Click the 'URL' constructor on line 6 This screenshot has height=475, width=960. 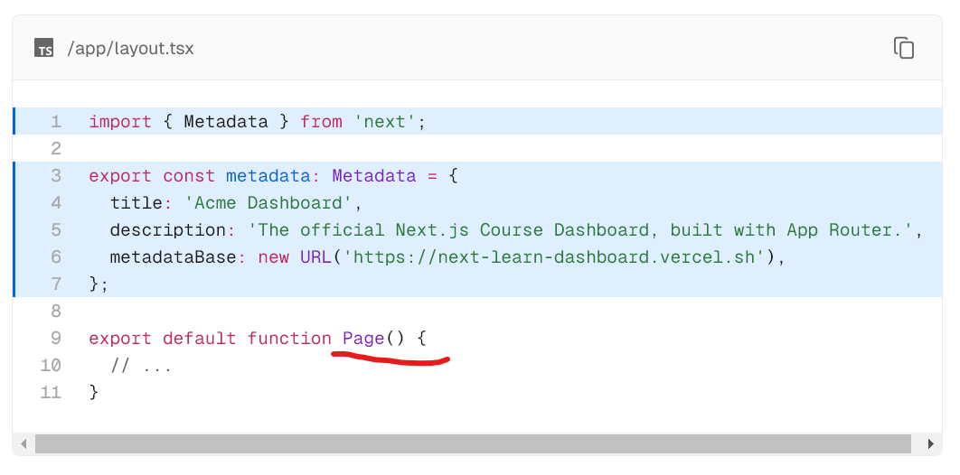click(x=315, y=256)
